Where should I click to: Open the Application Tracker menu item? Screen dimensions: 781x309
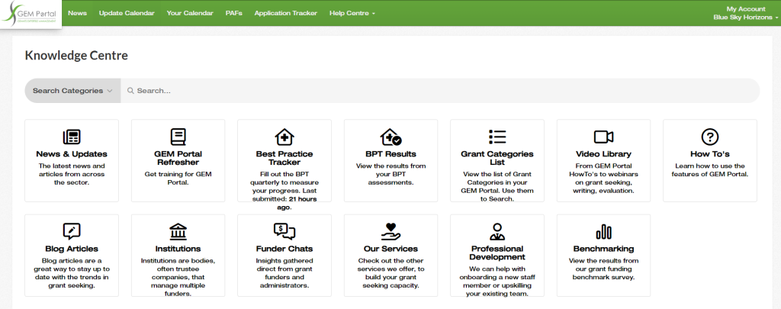[x=286, y=14]
